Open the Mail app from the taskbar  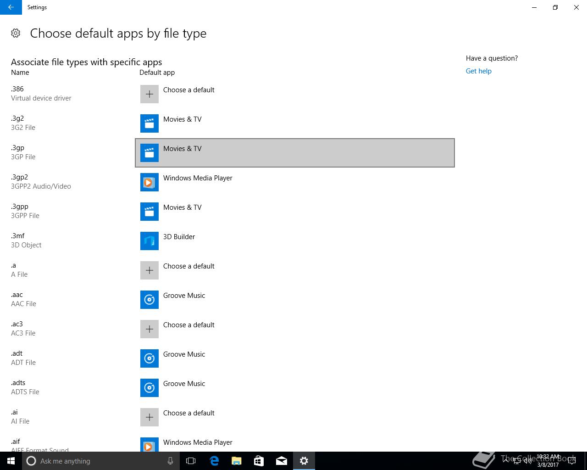282,461
